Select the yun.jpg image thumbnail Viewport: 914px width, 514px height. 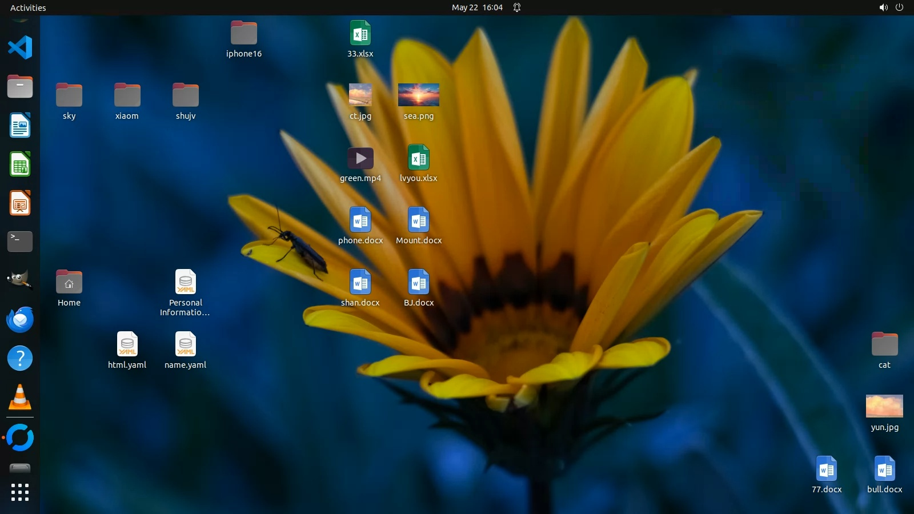coord(884,406)
